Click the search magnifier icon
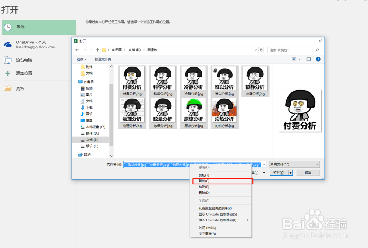 click(317, 50)
